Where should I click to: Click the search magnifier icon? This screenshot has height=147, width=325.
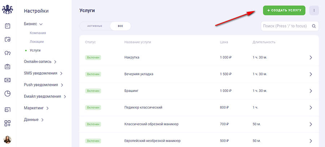click(x=314, y=26)
